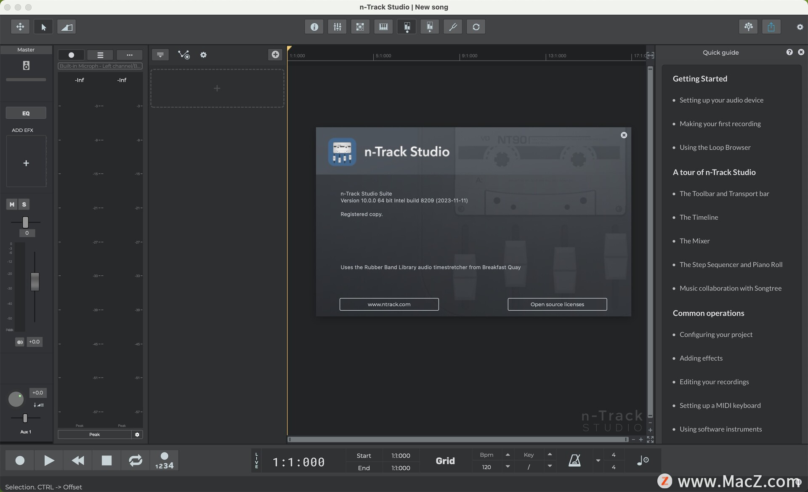Click the Play button in transport bar
This screenshot has height=492, width=808.
point(49,460)
